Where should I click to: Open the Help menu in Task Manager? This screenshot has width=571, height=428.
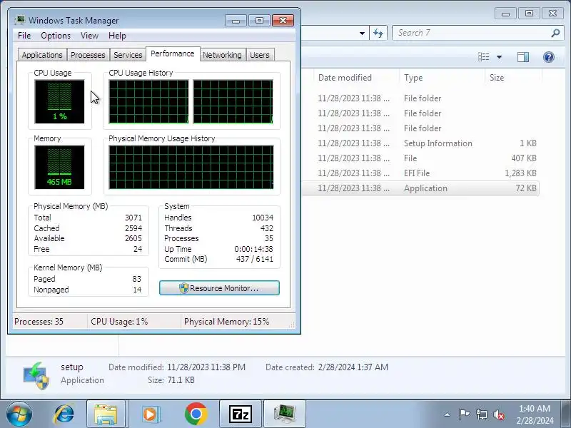pyautogui.click(x=117, y=36)
